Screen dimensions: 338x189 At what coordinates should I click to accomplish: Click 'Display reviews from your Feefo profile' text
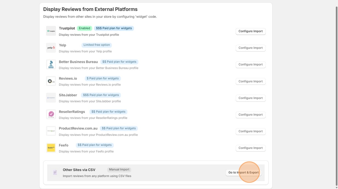(86, 152)
